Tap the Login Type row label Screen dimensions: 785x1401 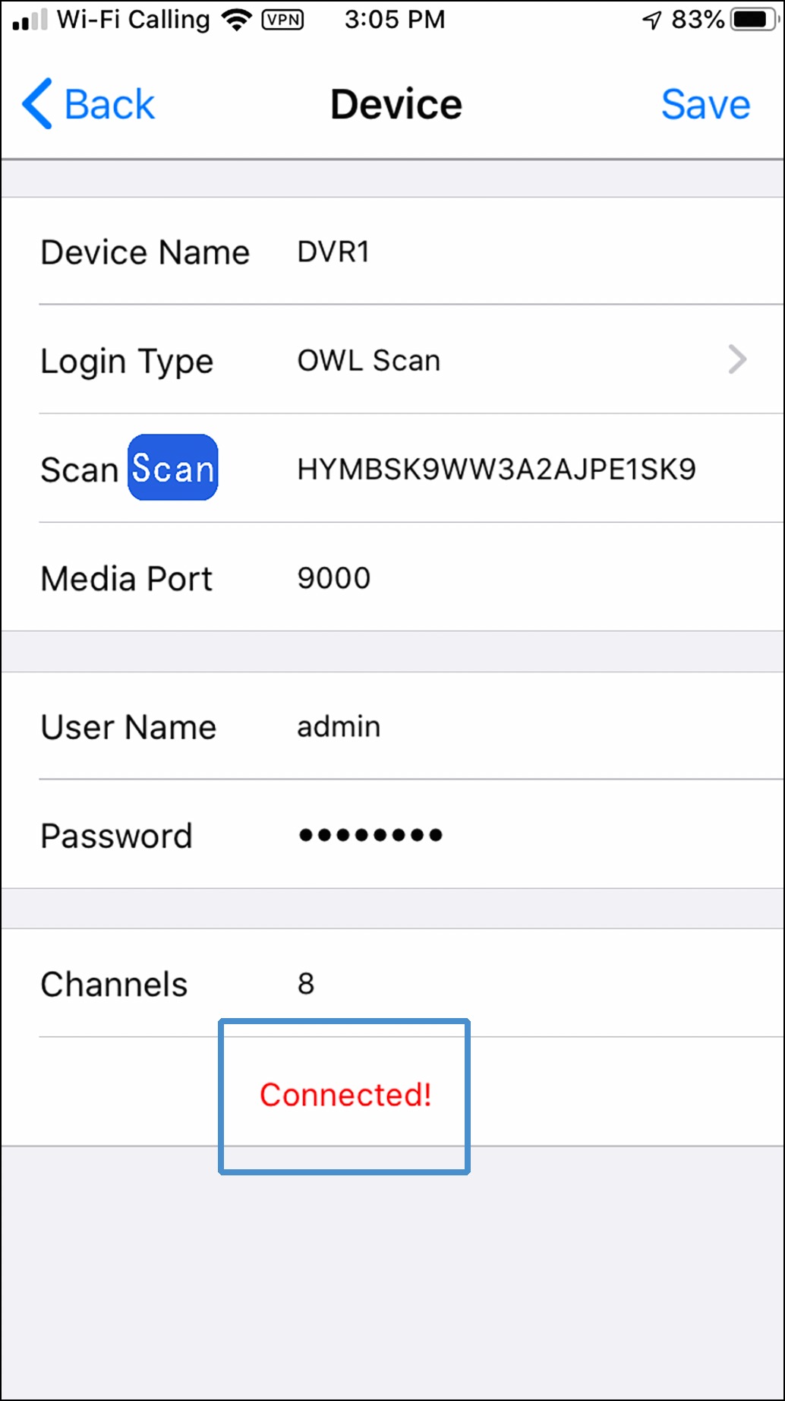point(127,362)
